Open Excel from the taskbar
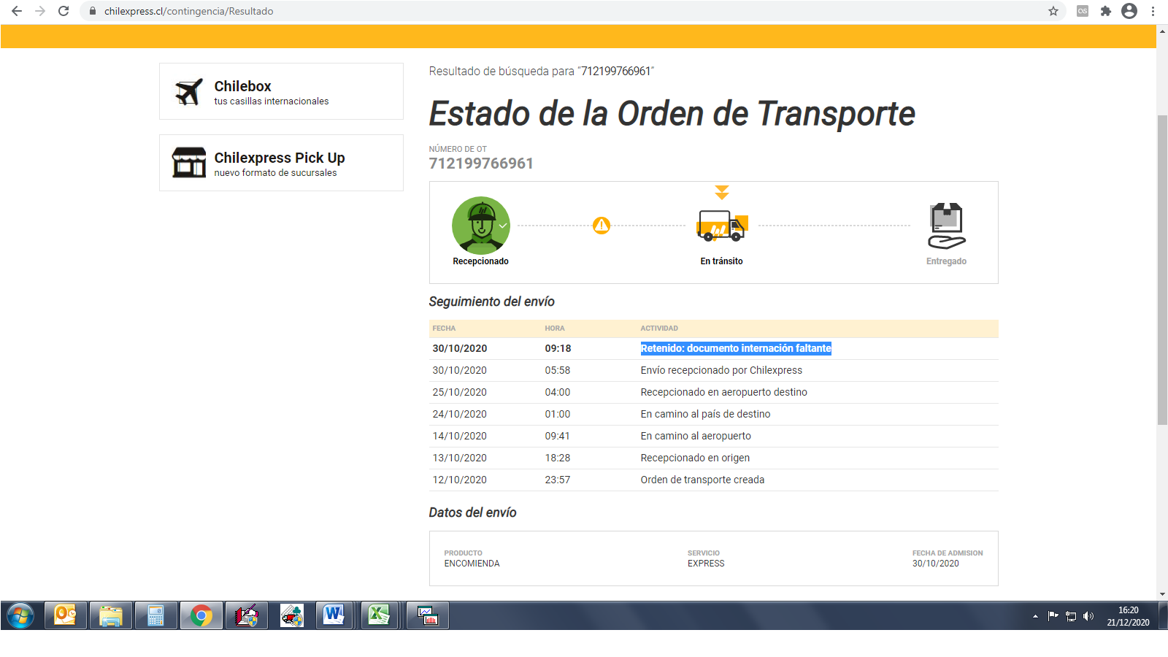 coord(379,615)
